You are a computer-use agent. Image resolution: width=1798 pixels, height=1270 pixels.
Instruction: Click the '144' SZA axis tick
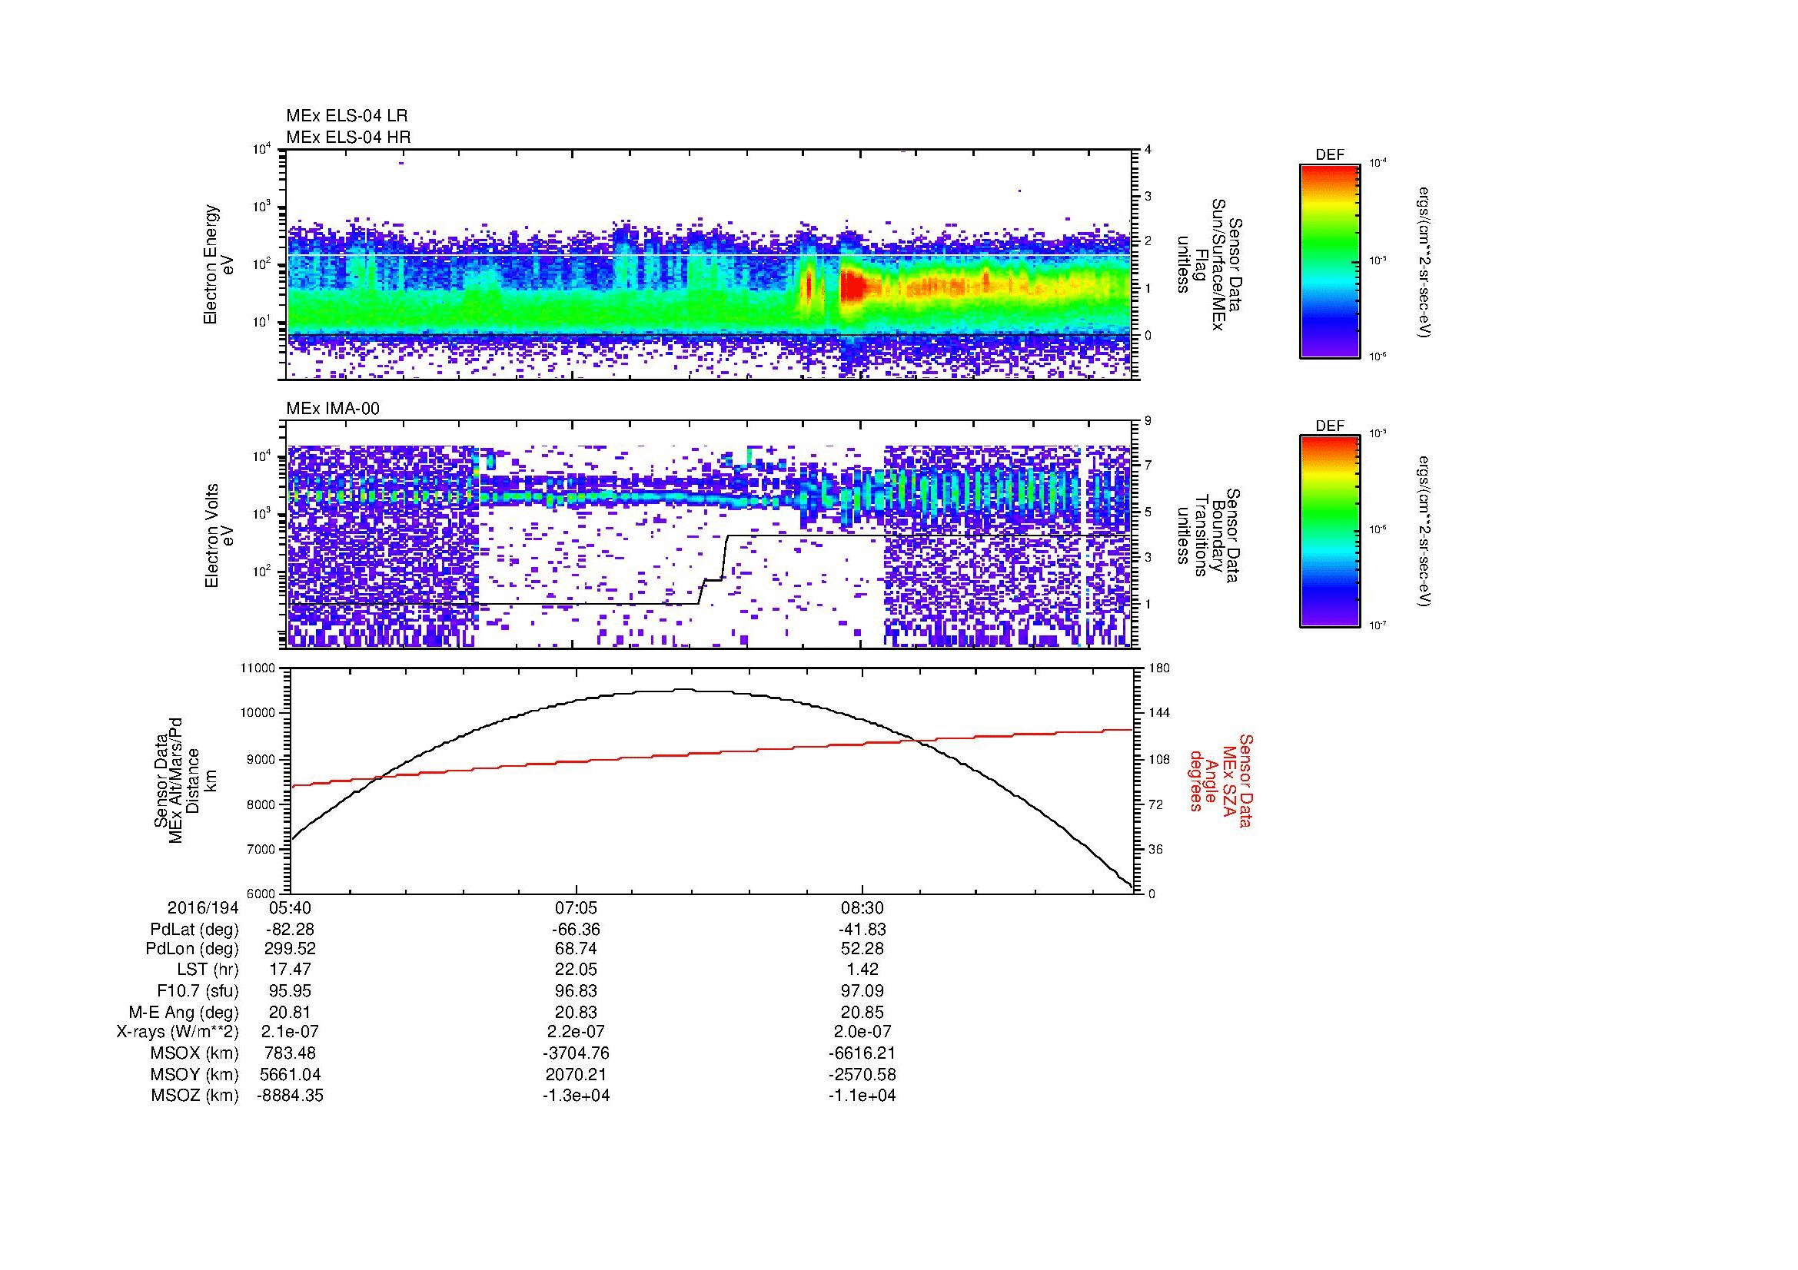pos(1160,713)
